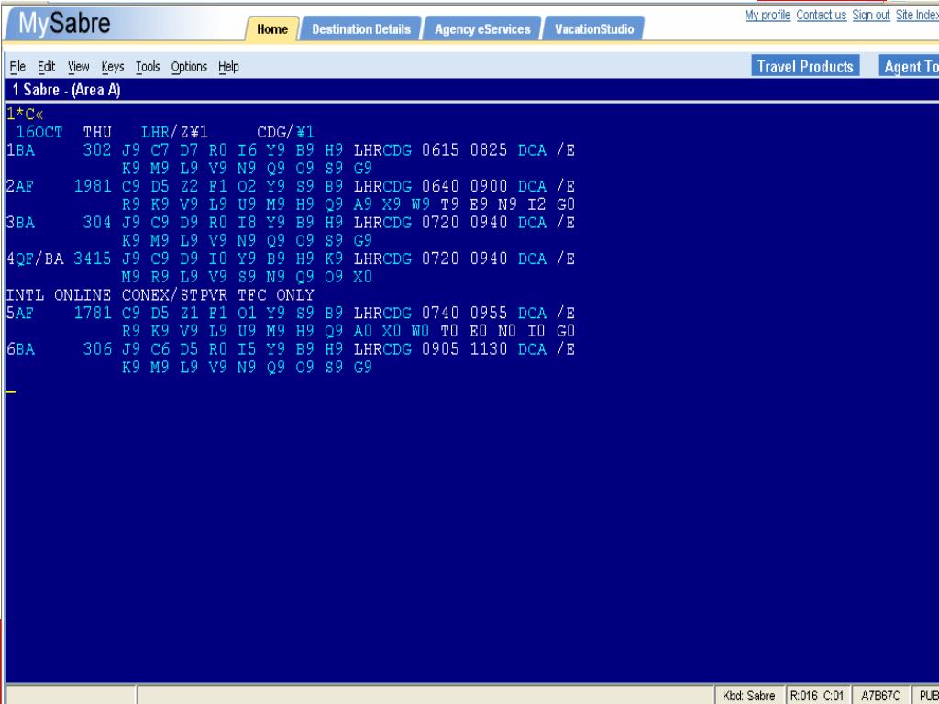Open the Edit menu
The height and width of the screenshot is (704, 939).
pyautogui.click(x=46, y=66)
